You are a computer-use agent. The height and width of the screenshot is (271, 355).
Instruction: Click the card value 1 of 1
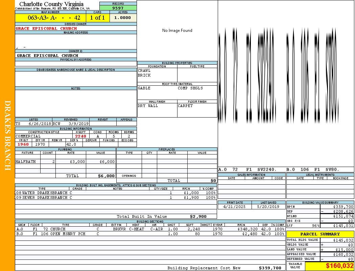(x=97, y=18)
